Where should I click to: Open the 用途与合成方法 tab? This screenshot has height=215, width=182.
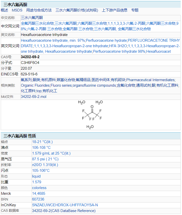point(39,10)
